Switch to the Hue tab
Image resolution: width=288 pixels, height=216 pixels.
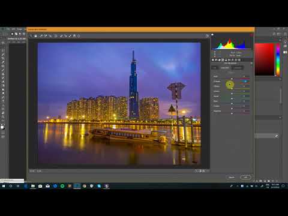(x=214, y=68)
